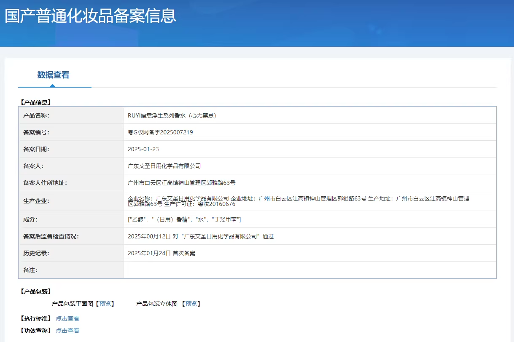This screenshot has height=342, width=514.
Task: Click the 国产普通化妆品备案信息 page title
Action: pos(90,16)
